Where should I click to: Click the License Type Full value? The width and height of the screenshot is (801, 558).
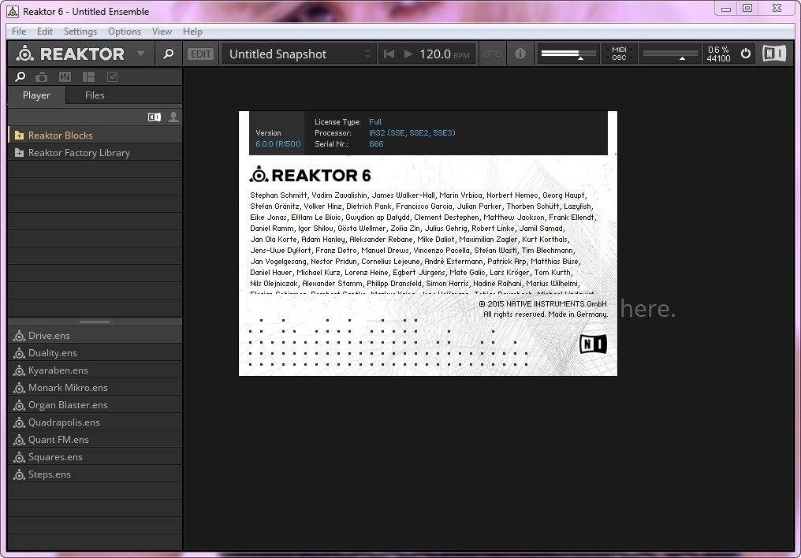pyautogui.click(x=375, y=122)
